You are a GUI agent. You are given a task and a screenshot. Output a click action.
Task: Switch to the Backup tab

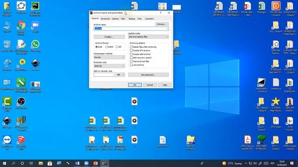132,19
